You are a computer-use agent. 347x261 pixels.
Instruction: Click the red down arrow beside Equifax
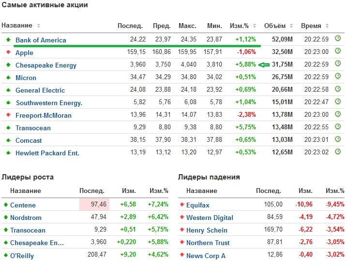(x=182, y=205)
